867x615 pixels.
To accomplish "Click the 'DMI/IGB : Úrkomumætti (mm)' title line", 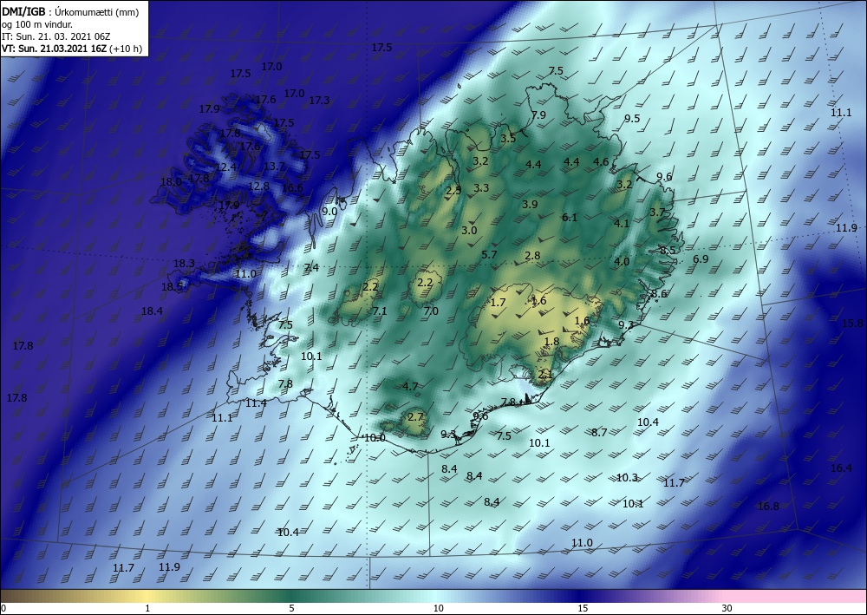I will (71, 11).
